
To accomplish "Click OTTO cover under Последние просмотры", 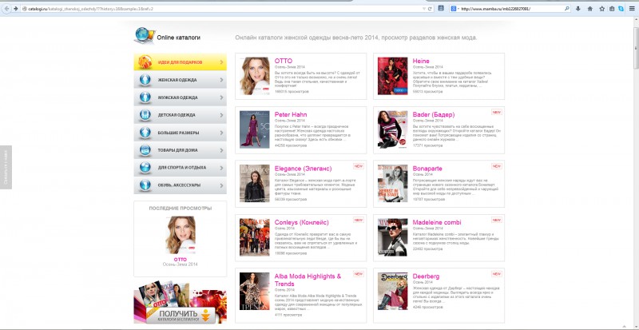I will coord(181,235).
